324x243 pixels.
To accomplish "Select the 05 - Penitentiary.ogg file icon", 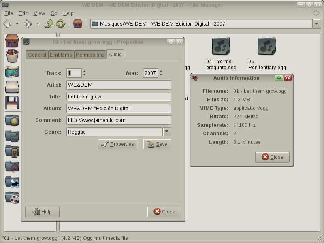I will pos(267,46).
